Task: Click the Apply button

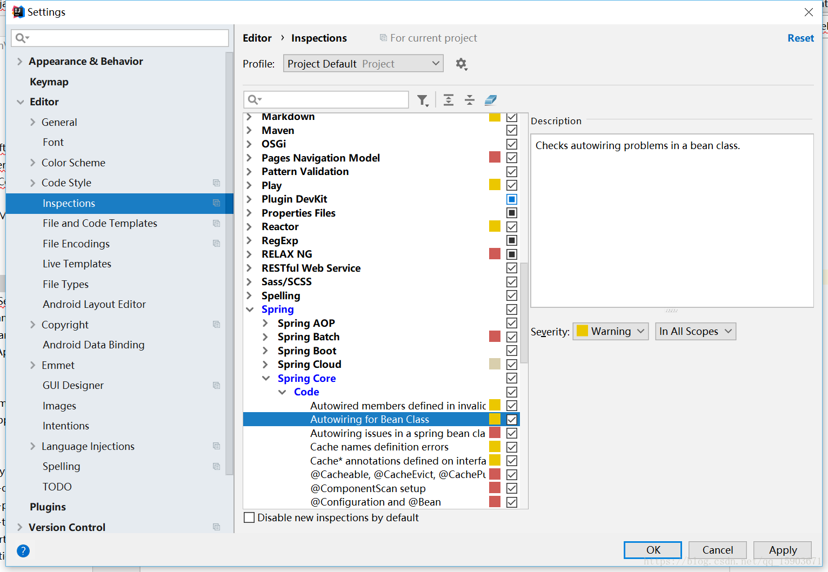Action: 783,550
